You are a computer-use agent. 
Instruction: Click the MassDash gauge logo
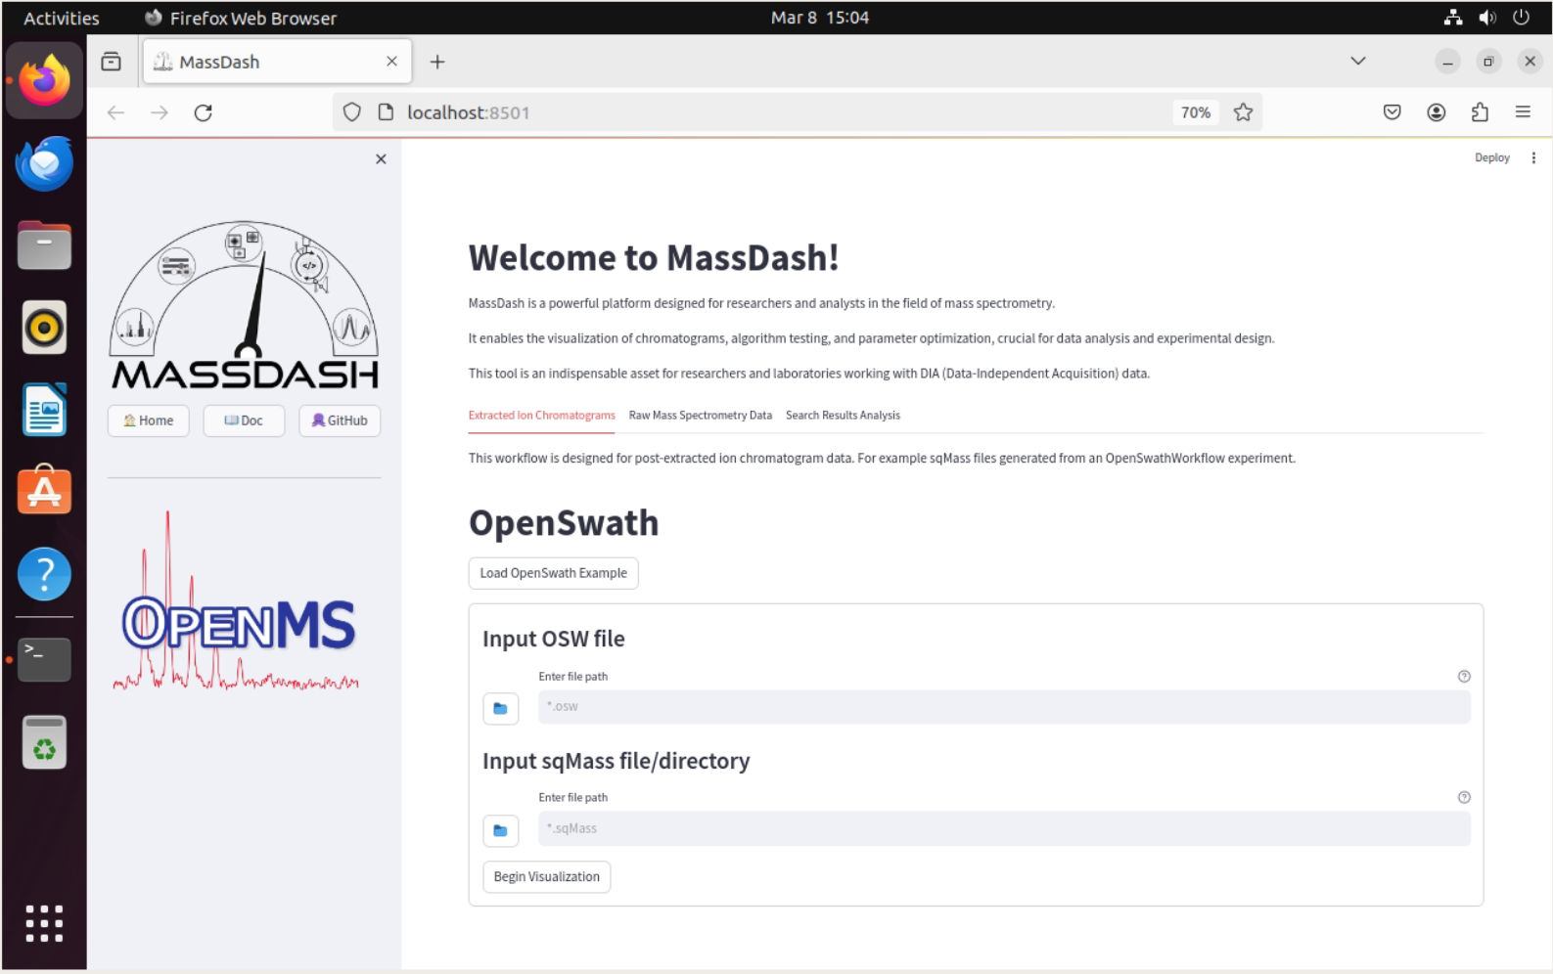tap(245, 304)
